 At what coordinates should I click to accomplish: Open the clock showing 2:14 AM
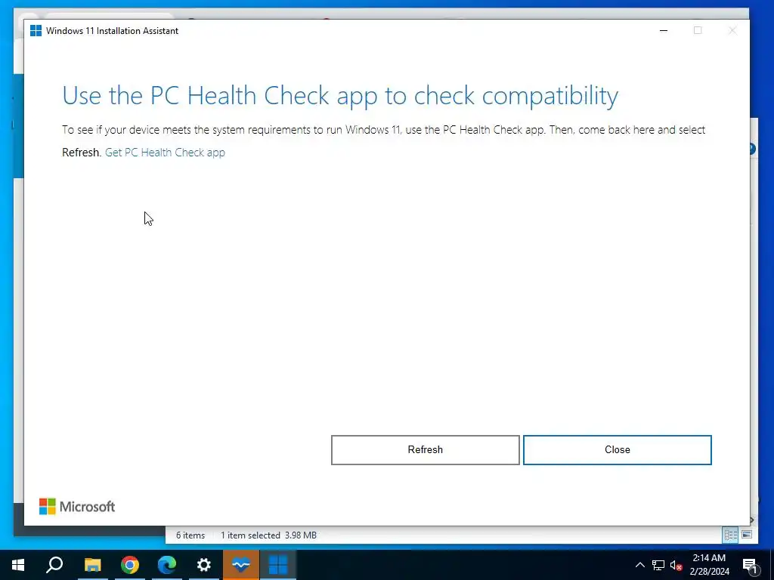point(709,565)
